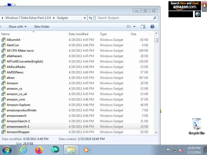Select the AlsRockRadio gadget icon
The height and width of the screenshot is (155, 207).
click(4, 67)
